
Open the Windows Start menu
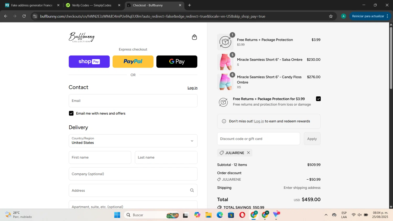pos(117,215)
